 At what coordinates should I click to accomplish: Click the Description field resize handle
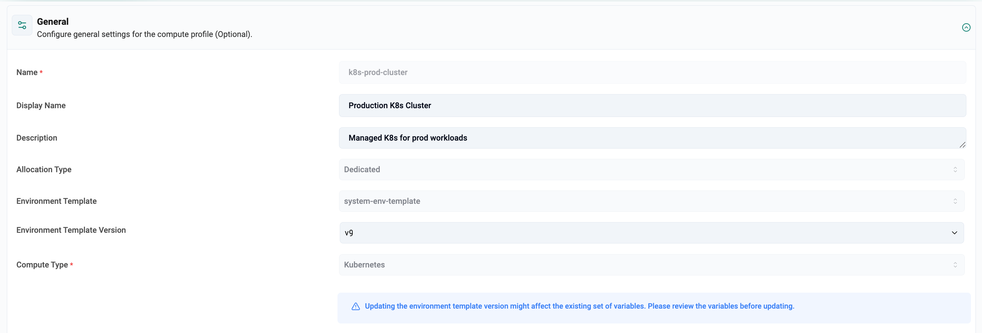point(962,145)
